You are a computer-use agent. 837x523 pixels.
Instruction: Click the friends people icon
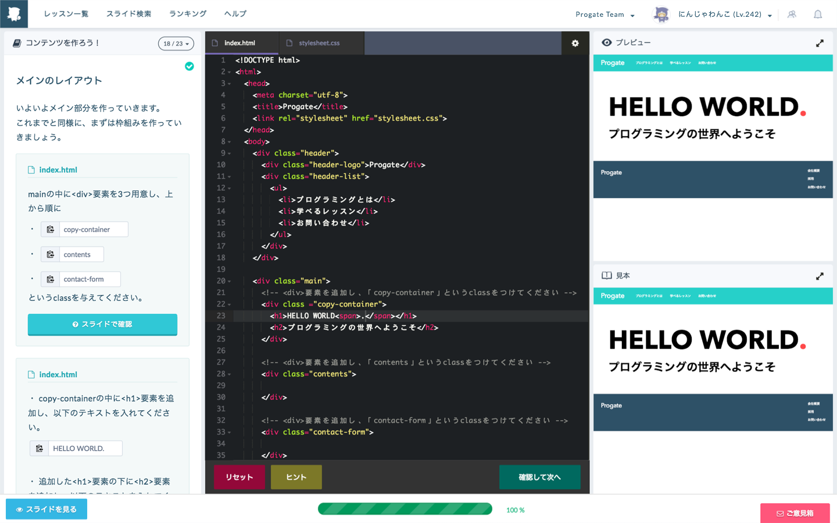[792, 15]
